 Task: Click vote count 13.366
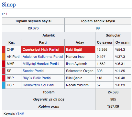pos(102,49)
